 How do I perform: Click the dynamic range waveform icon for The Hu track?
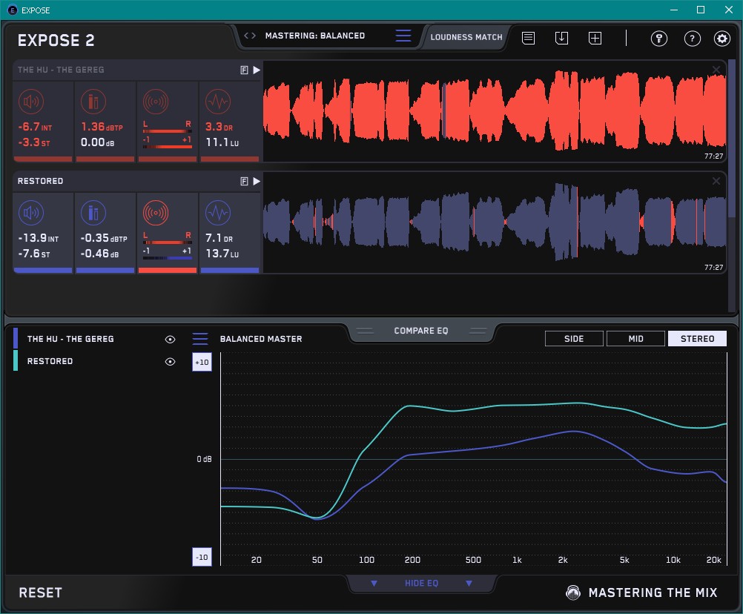tap(217, 102)
